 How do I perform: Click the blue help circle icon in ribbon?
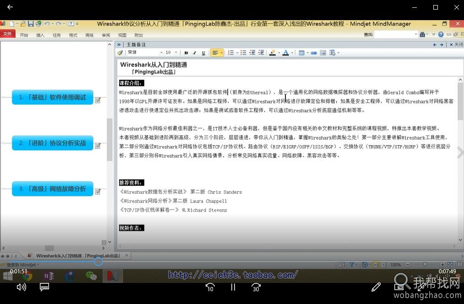(441, 35)
